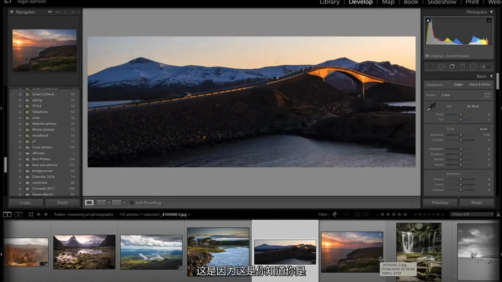Select the Red Eye Correction tool
502x282 pixels.
[x=452, y=67]
